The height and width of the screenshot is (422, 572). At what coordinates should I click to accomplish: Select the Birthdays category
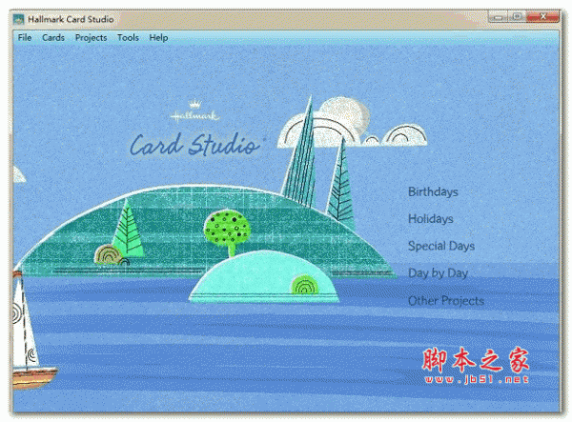pos(433,192)
